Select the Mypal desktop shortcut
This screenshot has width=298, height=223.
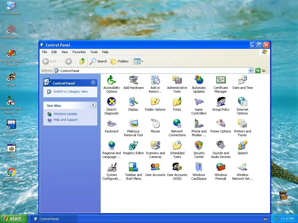tap(11, 79)
